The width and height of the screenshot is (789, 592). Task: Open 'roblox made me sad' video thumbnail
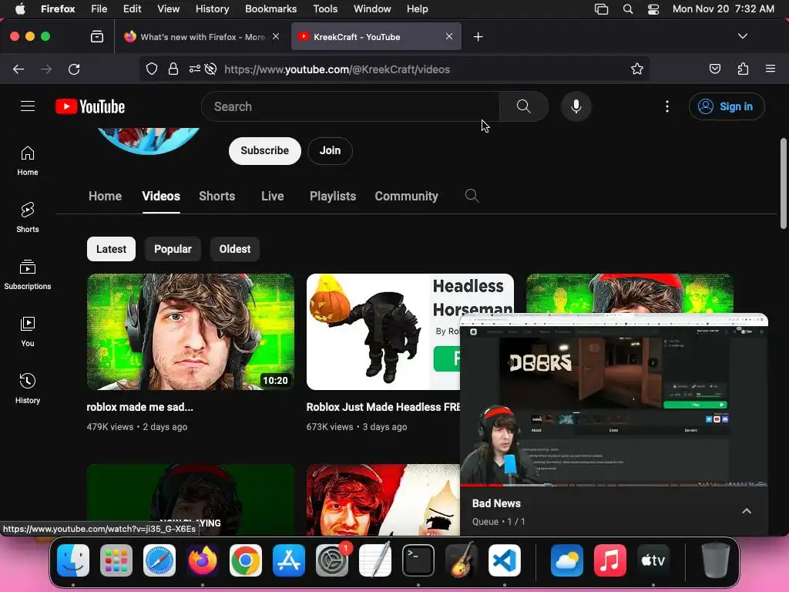coord(191,331)
